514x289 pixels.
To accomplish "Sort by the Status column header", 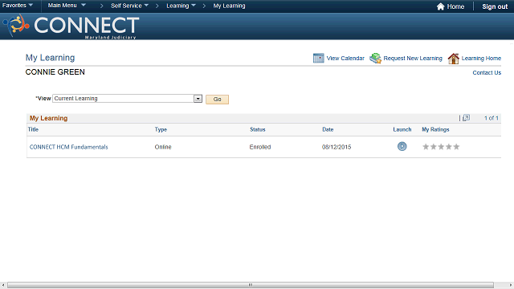I will [257, 129].
